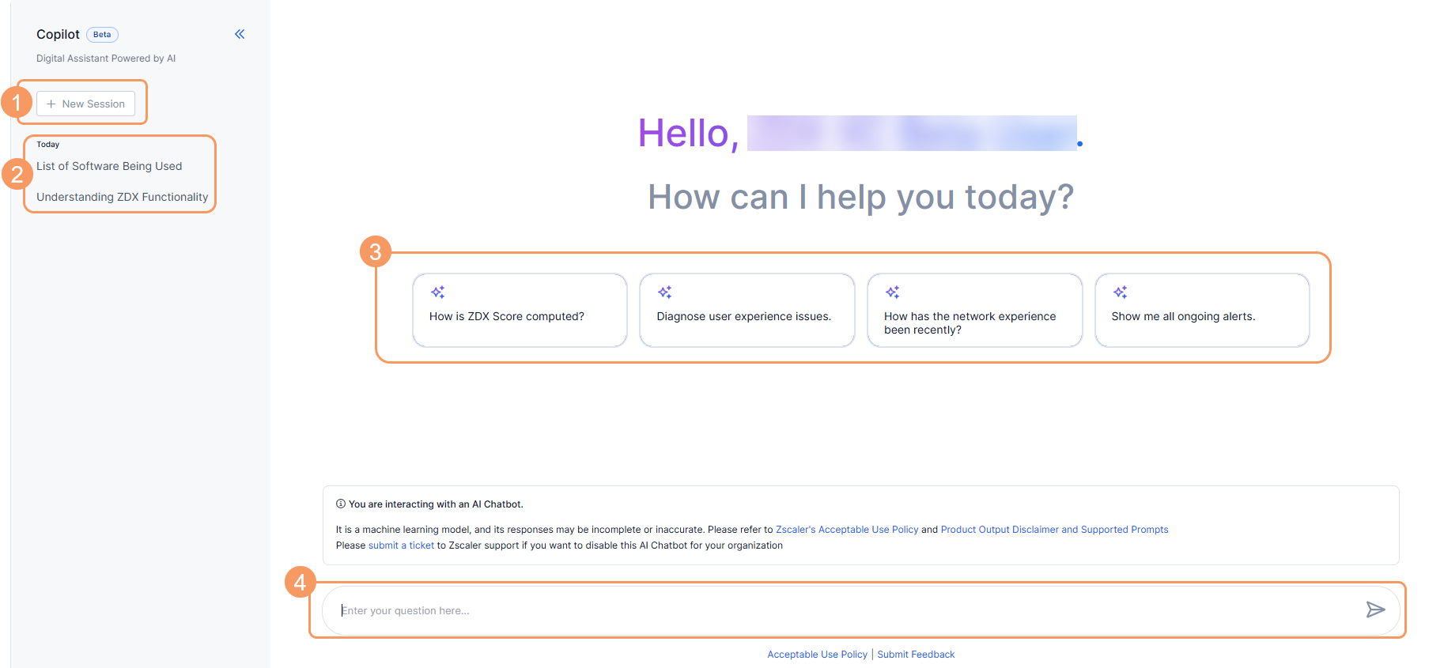Follow the submit a ticket link
Image resolution: width=1444 pixels, height=668 pixels.
tap(401, 545)
